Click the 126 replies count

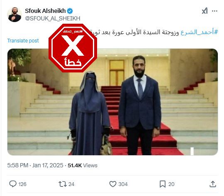click(22, 184)
